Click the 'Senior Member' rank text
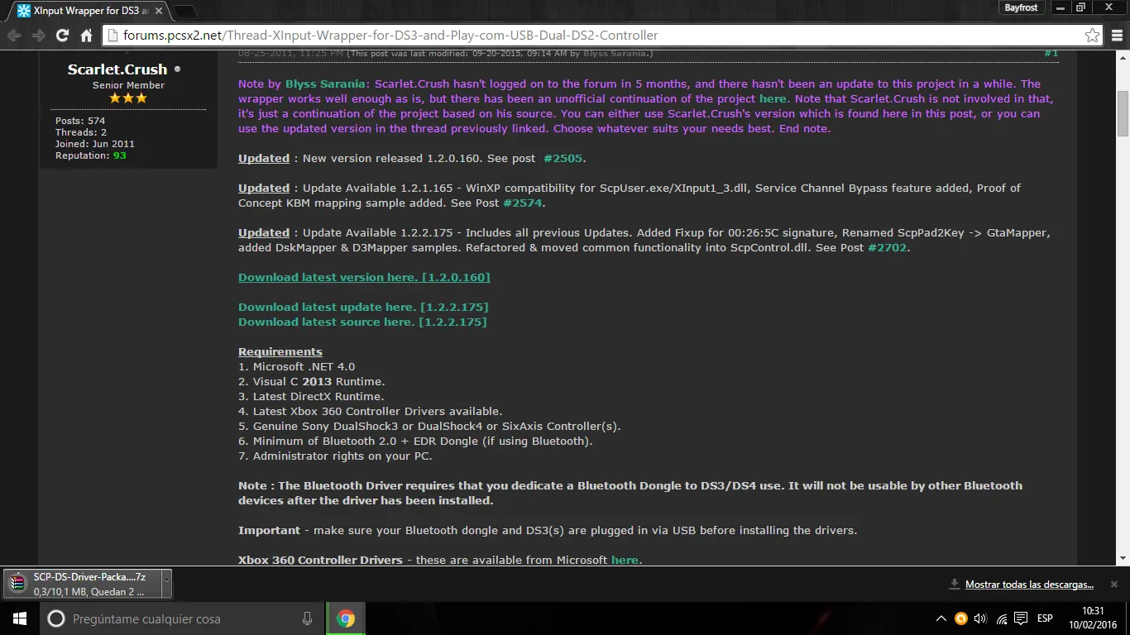1130x635 pixels. click(x=128, y=85)
